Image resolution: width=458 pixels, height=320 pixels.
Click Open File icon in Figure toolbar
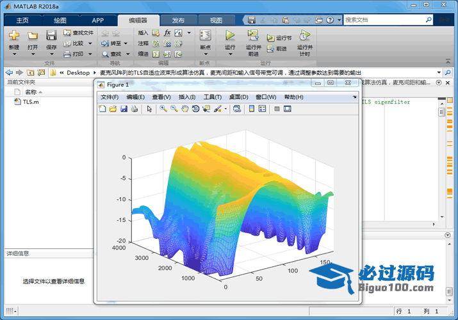(x=113, y=109)
